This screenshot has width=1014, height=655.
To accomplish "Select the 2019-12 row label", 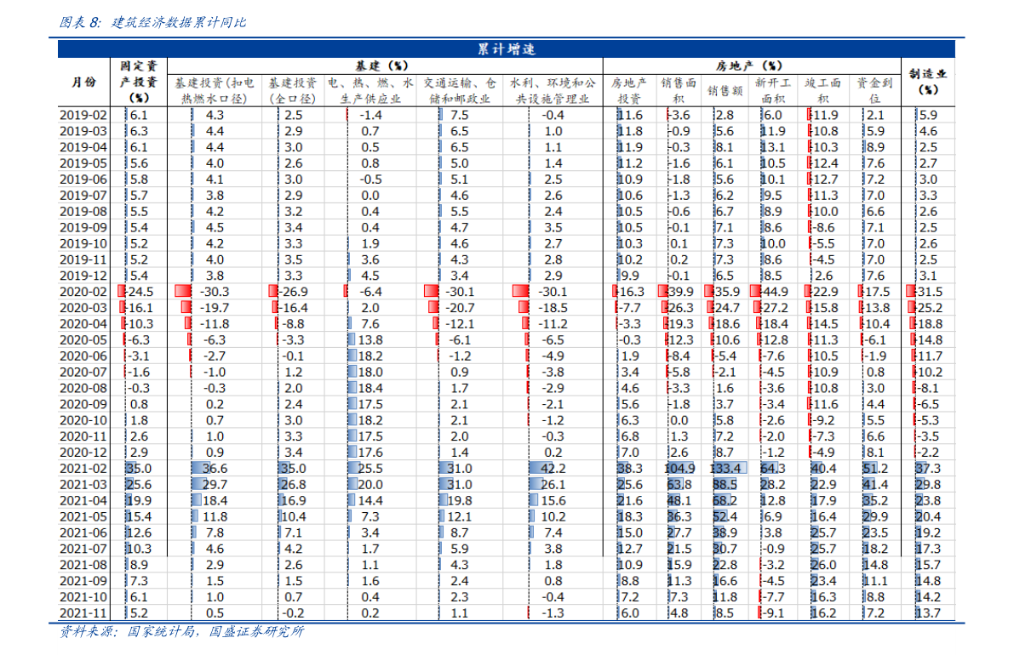I will 83,276.
